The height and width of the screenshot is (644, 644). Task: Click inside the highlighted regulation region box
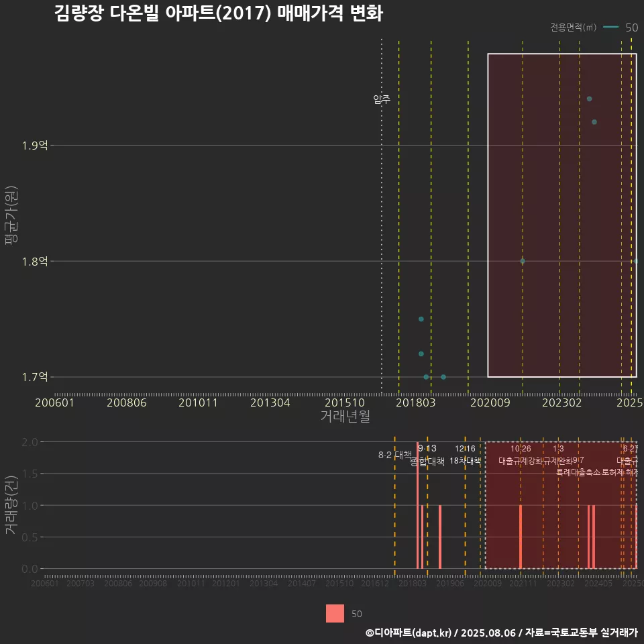560,215
